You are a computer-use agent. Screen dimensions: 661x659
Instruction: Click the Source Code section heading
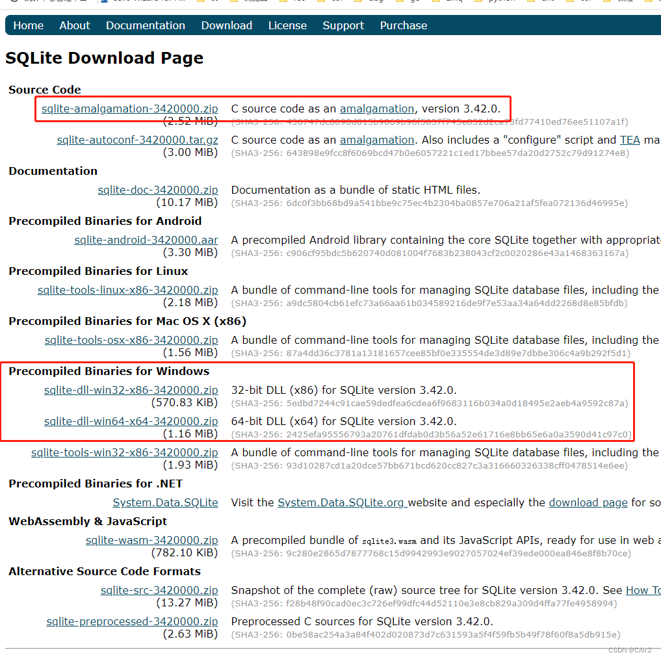[x=45, y=90]
